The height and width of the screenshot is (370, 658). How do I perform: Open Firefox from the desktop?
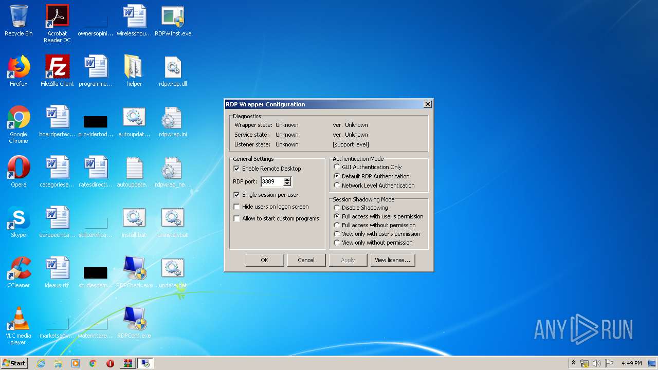point(19,71)
